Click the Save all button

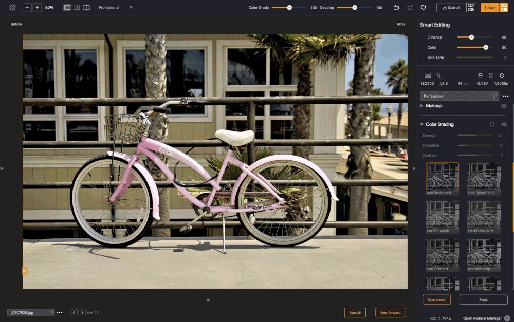pyautogui.click(x=451, y=8)
